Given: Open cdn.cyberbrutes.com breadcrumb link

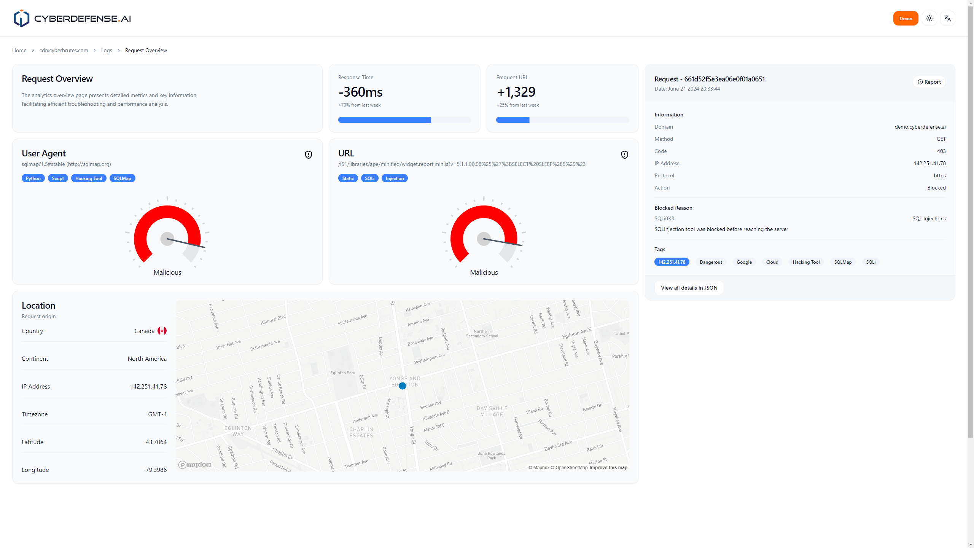Looking at the screenshot, I should tap(64, 50).
